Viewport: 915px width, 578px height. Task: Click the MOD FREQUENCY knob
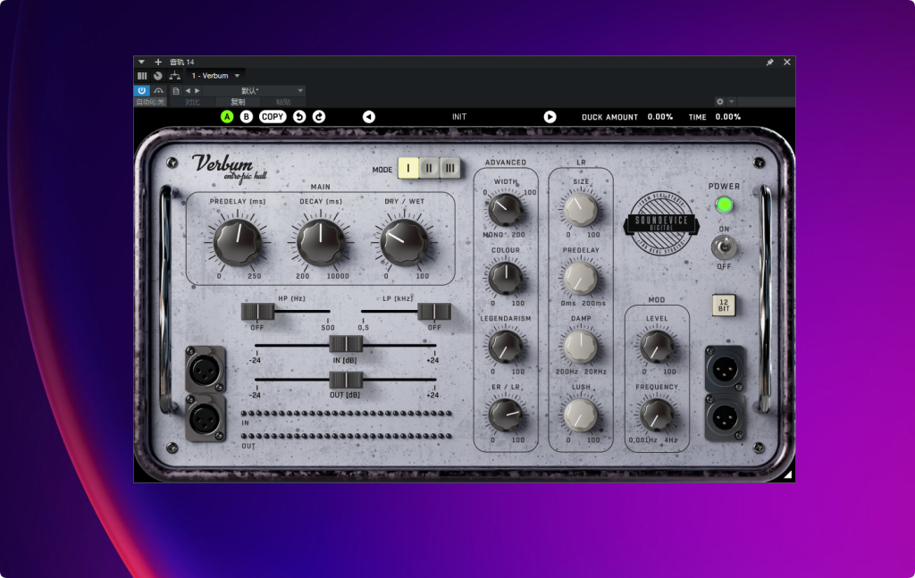point(657,415)
